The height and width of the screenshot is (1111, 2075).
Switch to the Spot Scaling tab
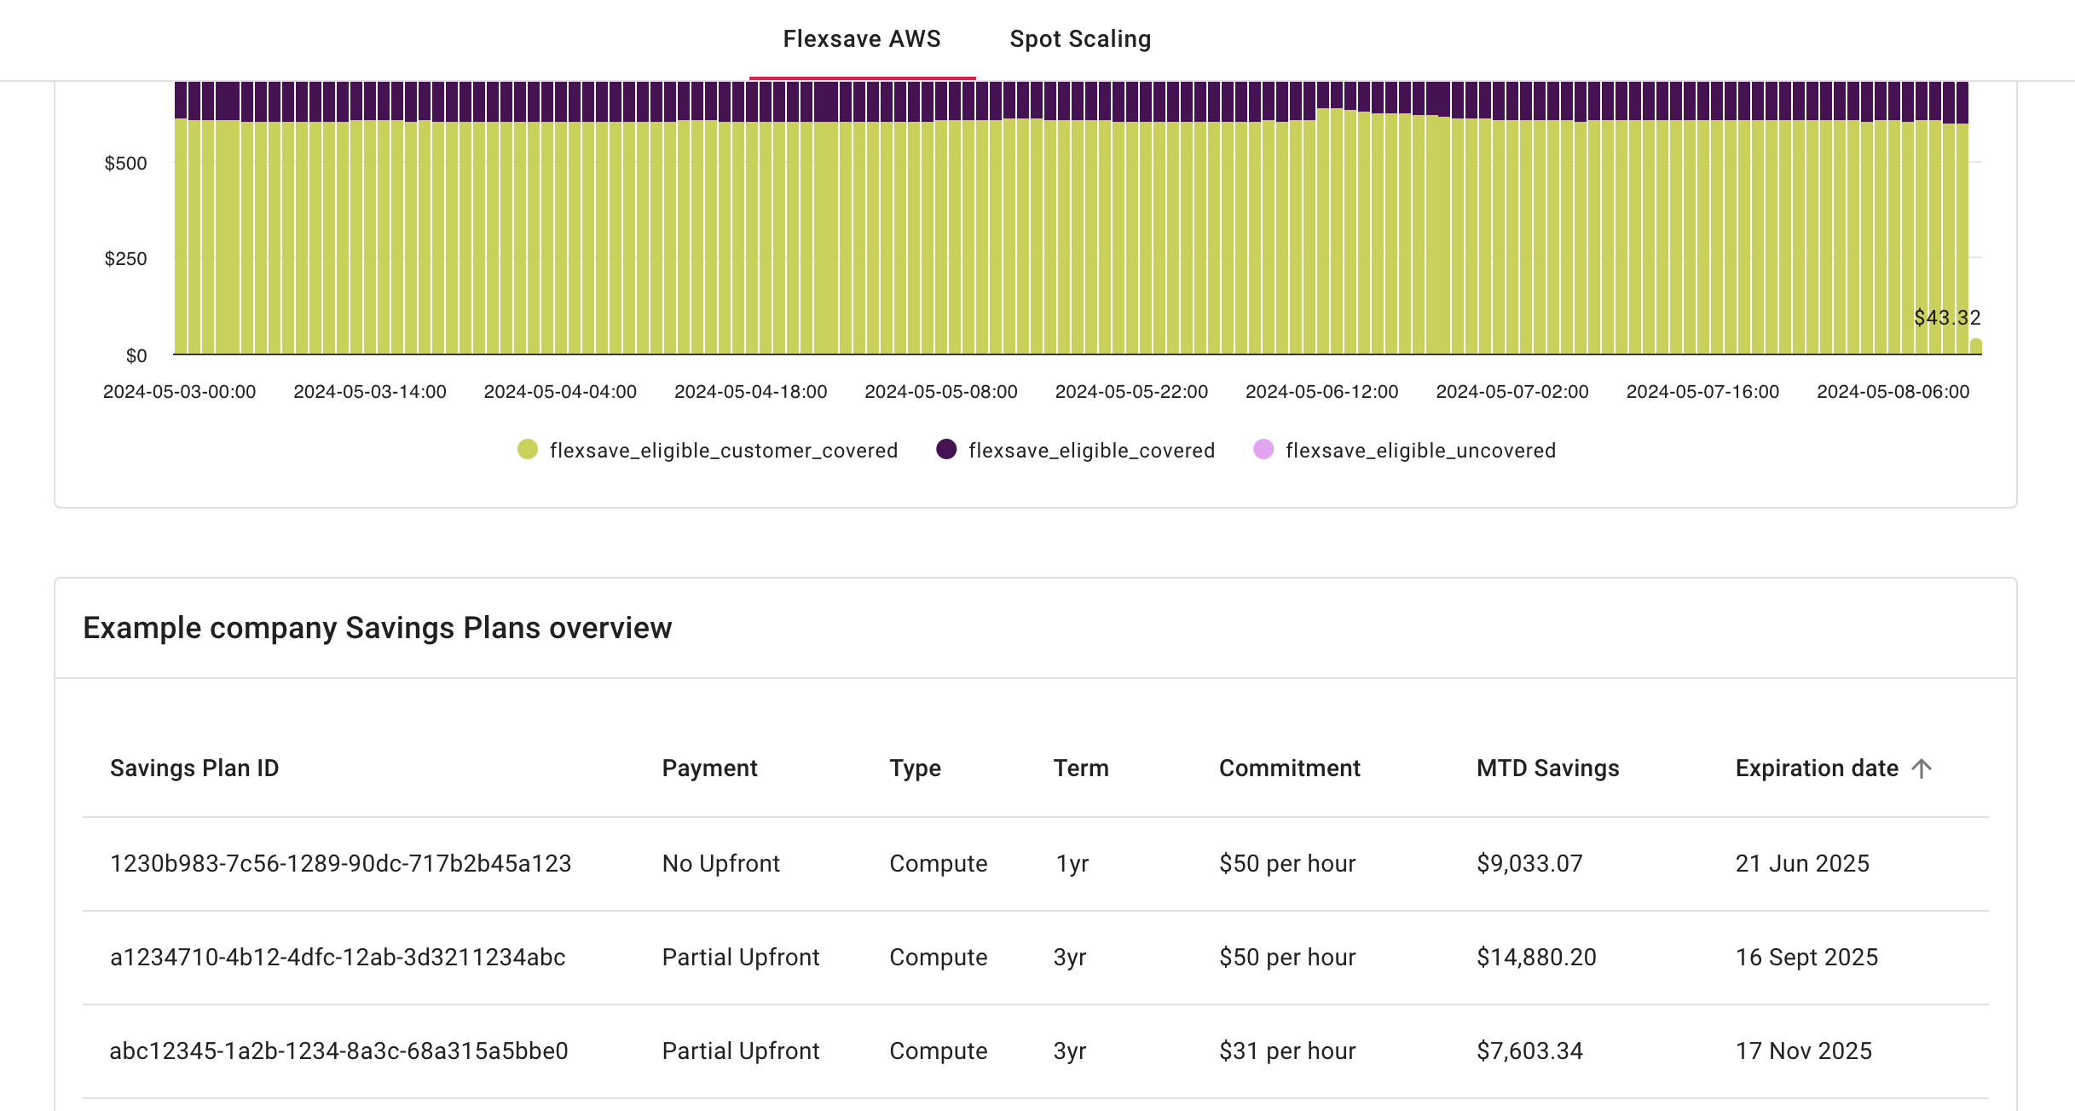[x=1080, y=39]
